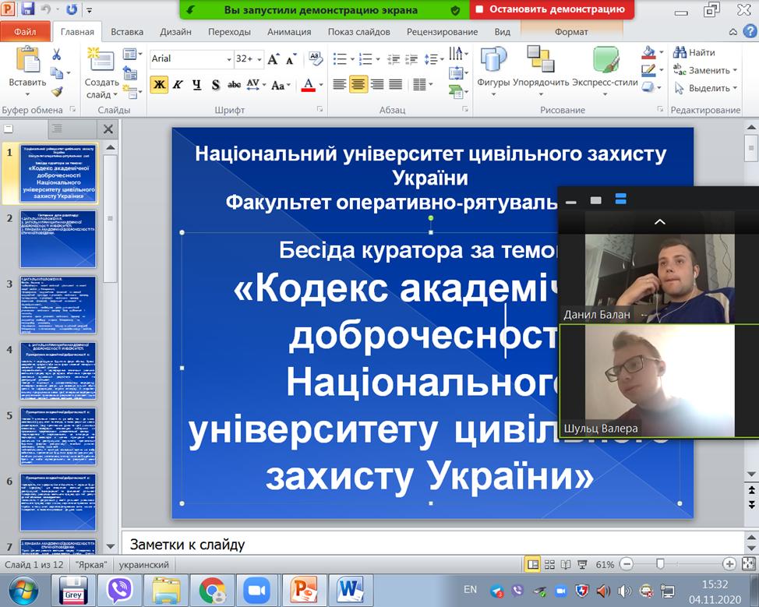Open the Arial font name dropdown

point(228,59)
